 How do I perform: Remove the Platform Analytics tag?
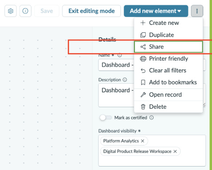pos(143,141)
